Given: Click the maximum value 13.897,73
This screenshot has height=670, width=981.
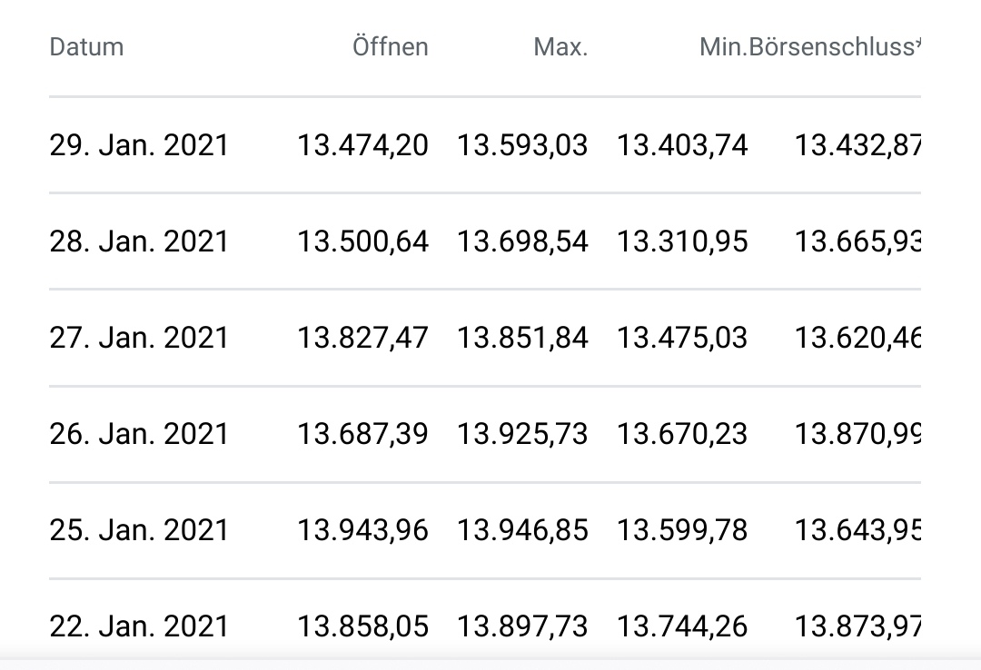Looking at the screenshot, I should (522, 626).
